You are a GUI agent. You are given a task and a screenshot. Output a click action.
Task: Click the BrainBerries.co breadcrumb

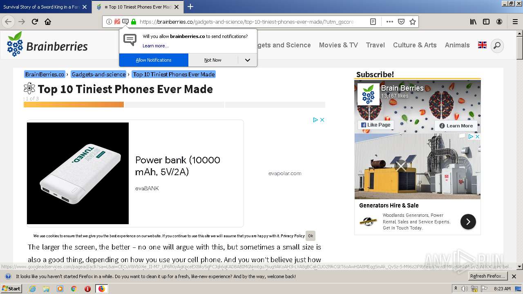click(45, 74)
